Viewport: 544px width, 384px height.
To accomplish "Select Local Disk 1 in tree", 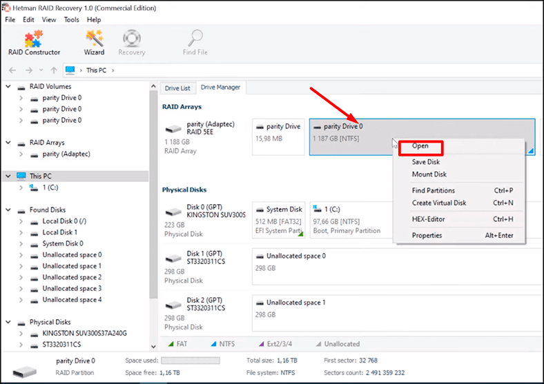I will [59, 232].
